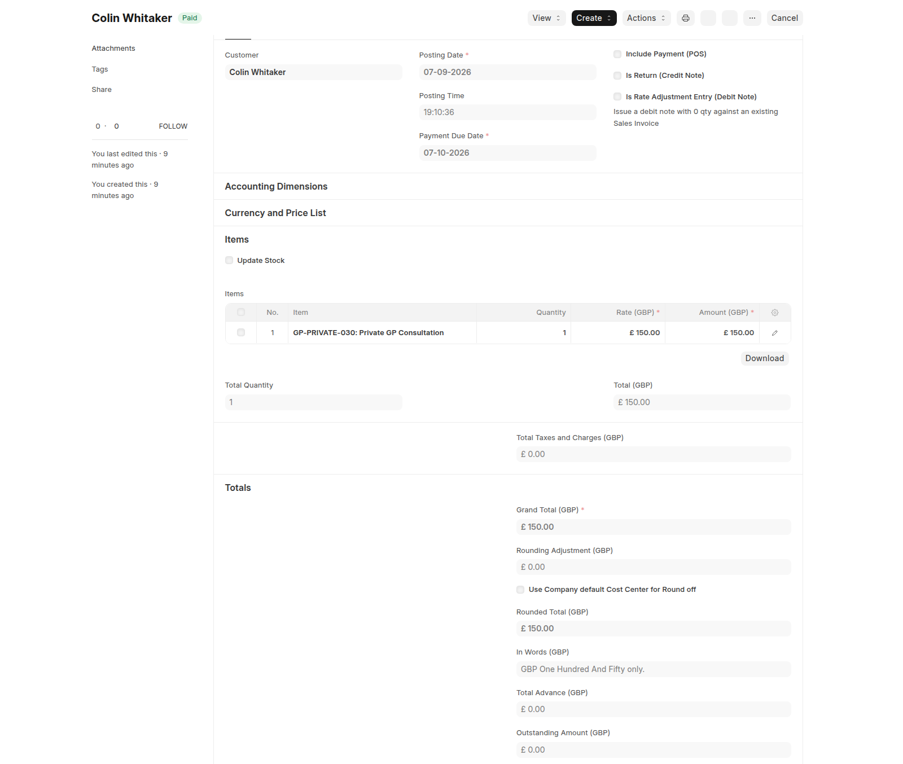Open the three-dots more options menu
903x764 pixels.
pos(752,18)
